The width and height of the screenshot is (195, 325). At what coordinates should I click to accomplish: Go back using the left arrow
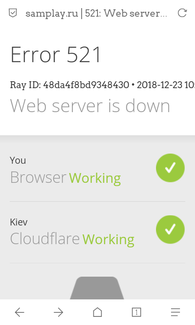(x=19, y=312)
